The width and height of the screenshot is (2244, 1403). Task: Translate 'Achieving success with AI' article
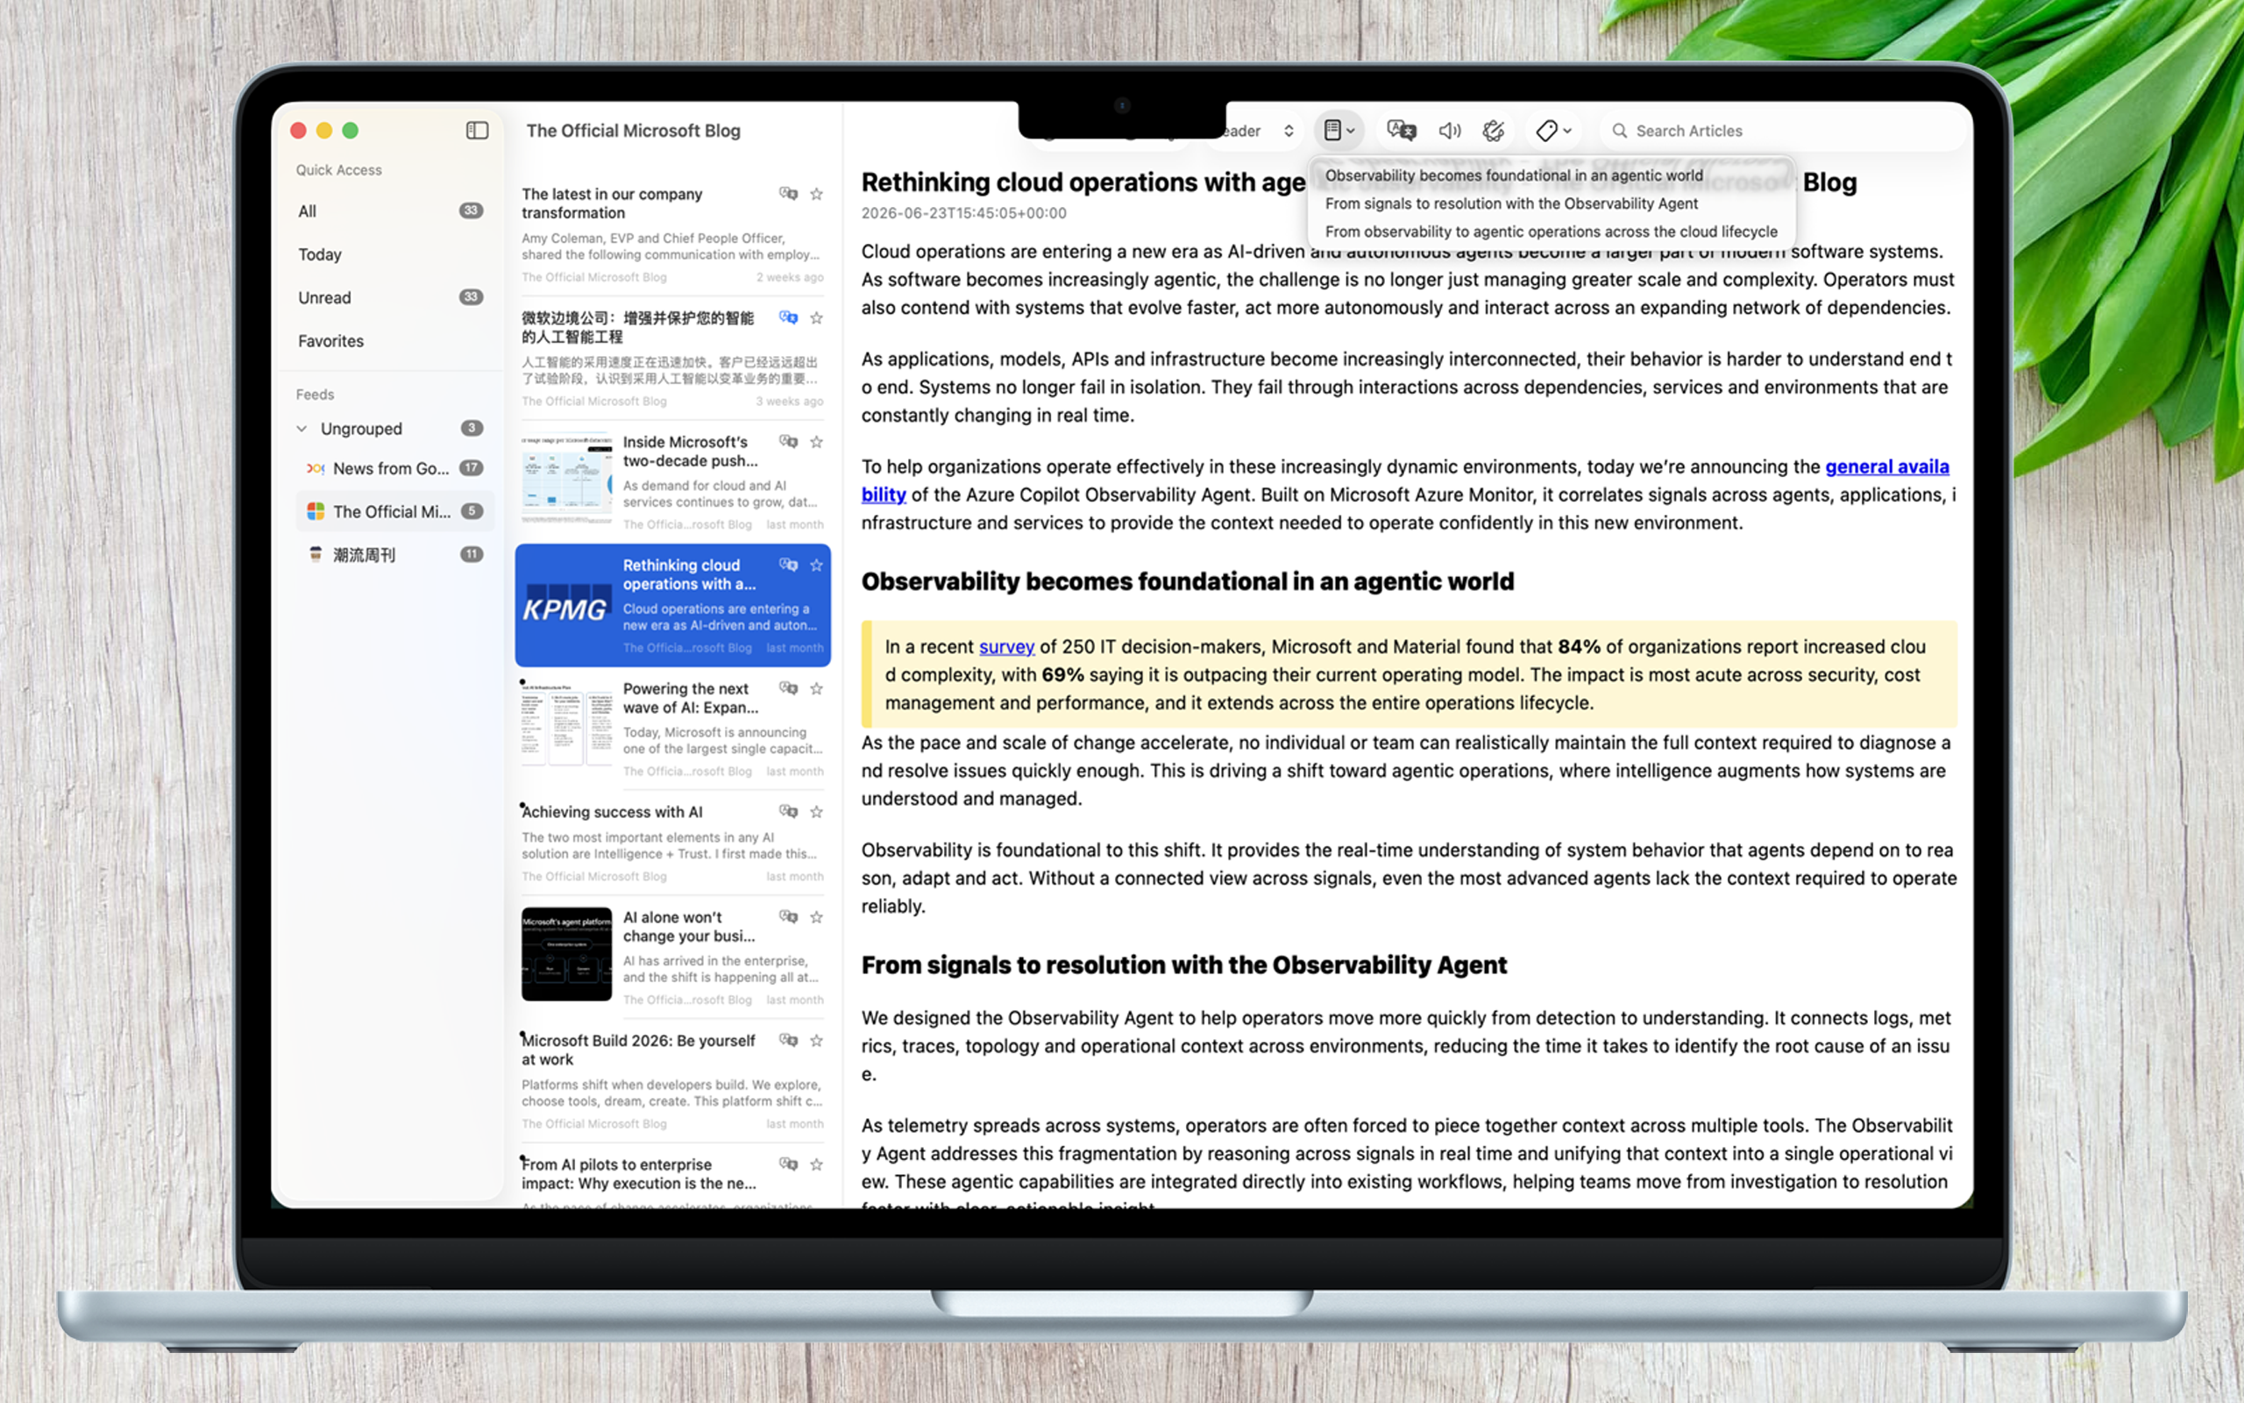(x=788, y=812)
